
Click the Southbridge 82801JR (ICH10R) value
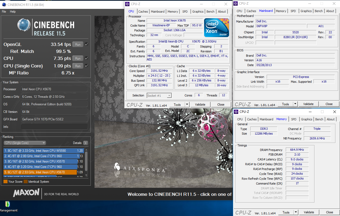295,37
